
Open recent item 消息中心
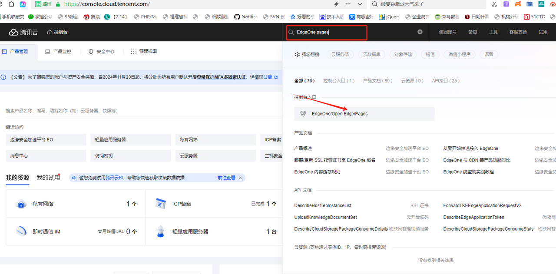click(46, 155)
